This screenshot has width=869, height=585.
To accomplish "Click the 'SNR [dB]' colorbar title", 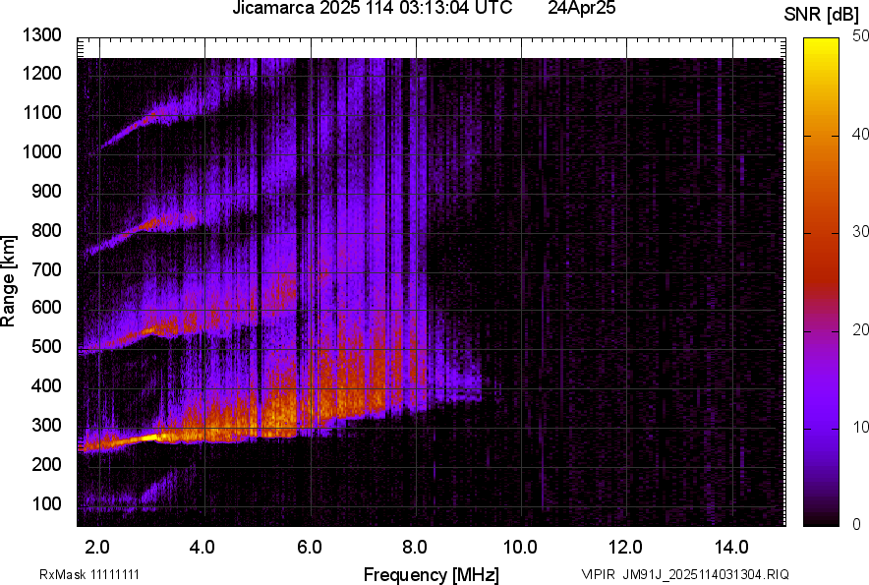I will tap(822, 15).
